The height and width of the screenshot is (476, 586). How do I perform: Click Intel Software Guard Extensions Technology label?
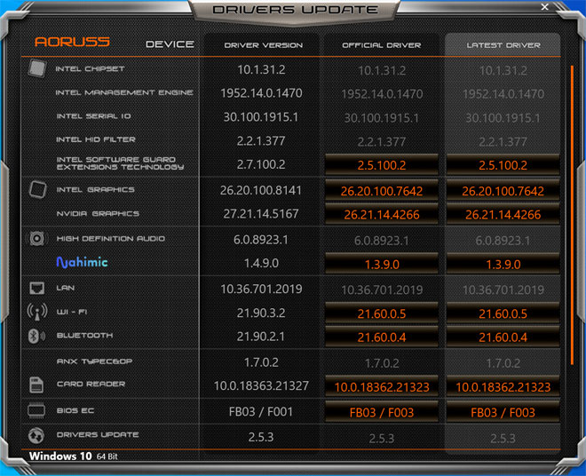click(120, 163)
